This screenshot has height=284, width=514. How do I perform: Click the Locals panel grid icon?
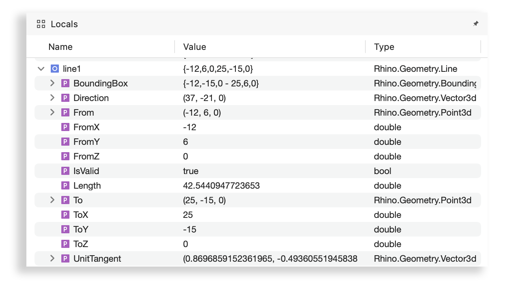[x=41, y=24]
